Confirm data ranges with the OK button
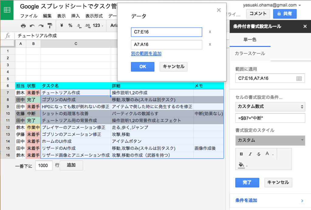Screen dimensions: 311x210 coord(142,67)
